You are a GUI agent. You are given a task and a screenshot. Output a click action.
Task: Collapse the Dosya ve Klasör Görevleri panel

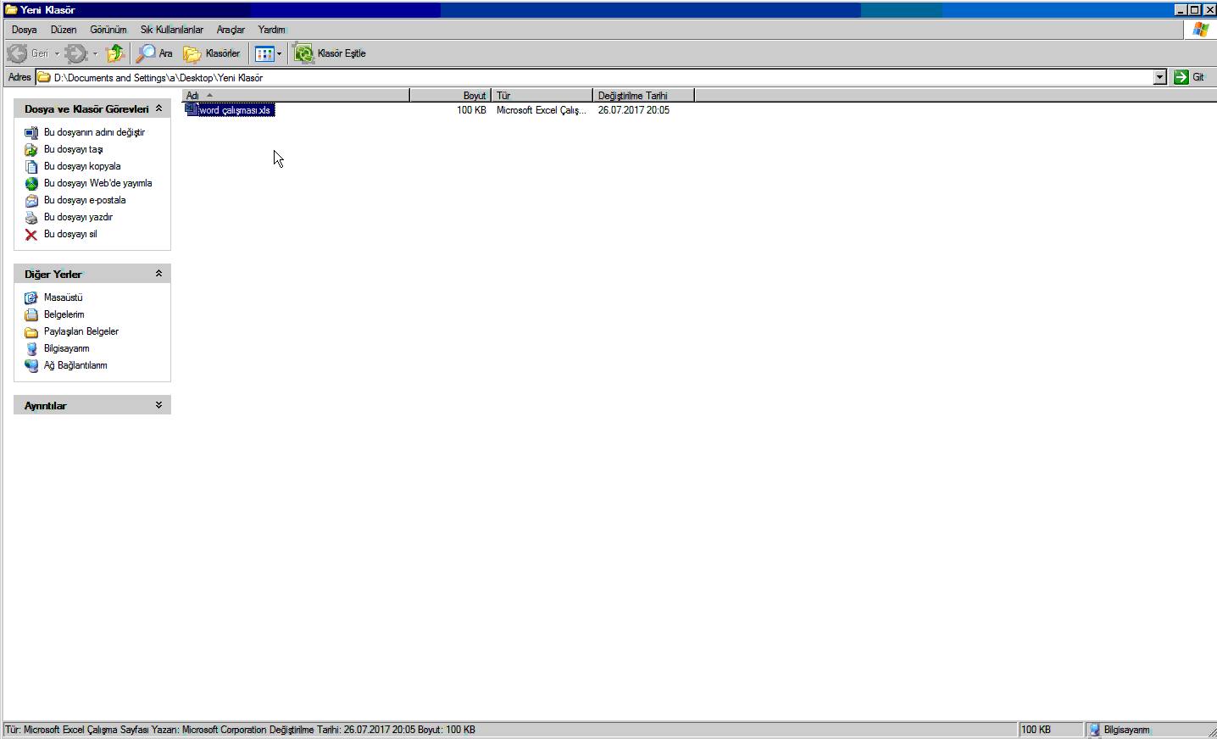[158, 108]
